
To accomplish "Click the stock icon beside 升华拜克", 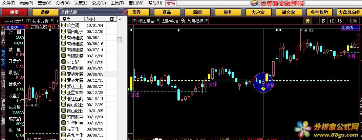I will (63, 123).
